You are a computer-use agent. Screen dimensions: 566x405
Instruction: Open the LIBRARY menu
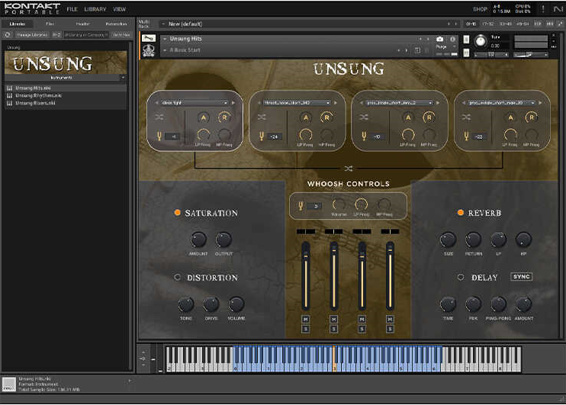95,9
